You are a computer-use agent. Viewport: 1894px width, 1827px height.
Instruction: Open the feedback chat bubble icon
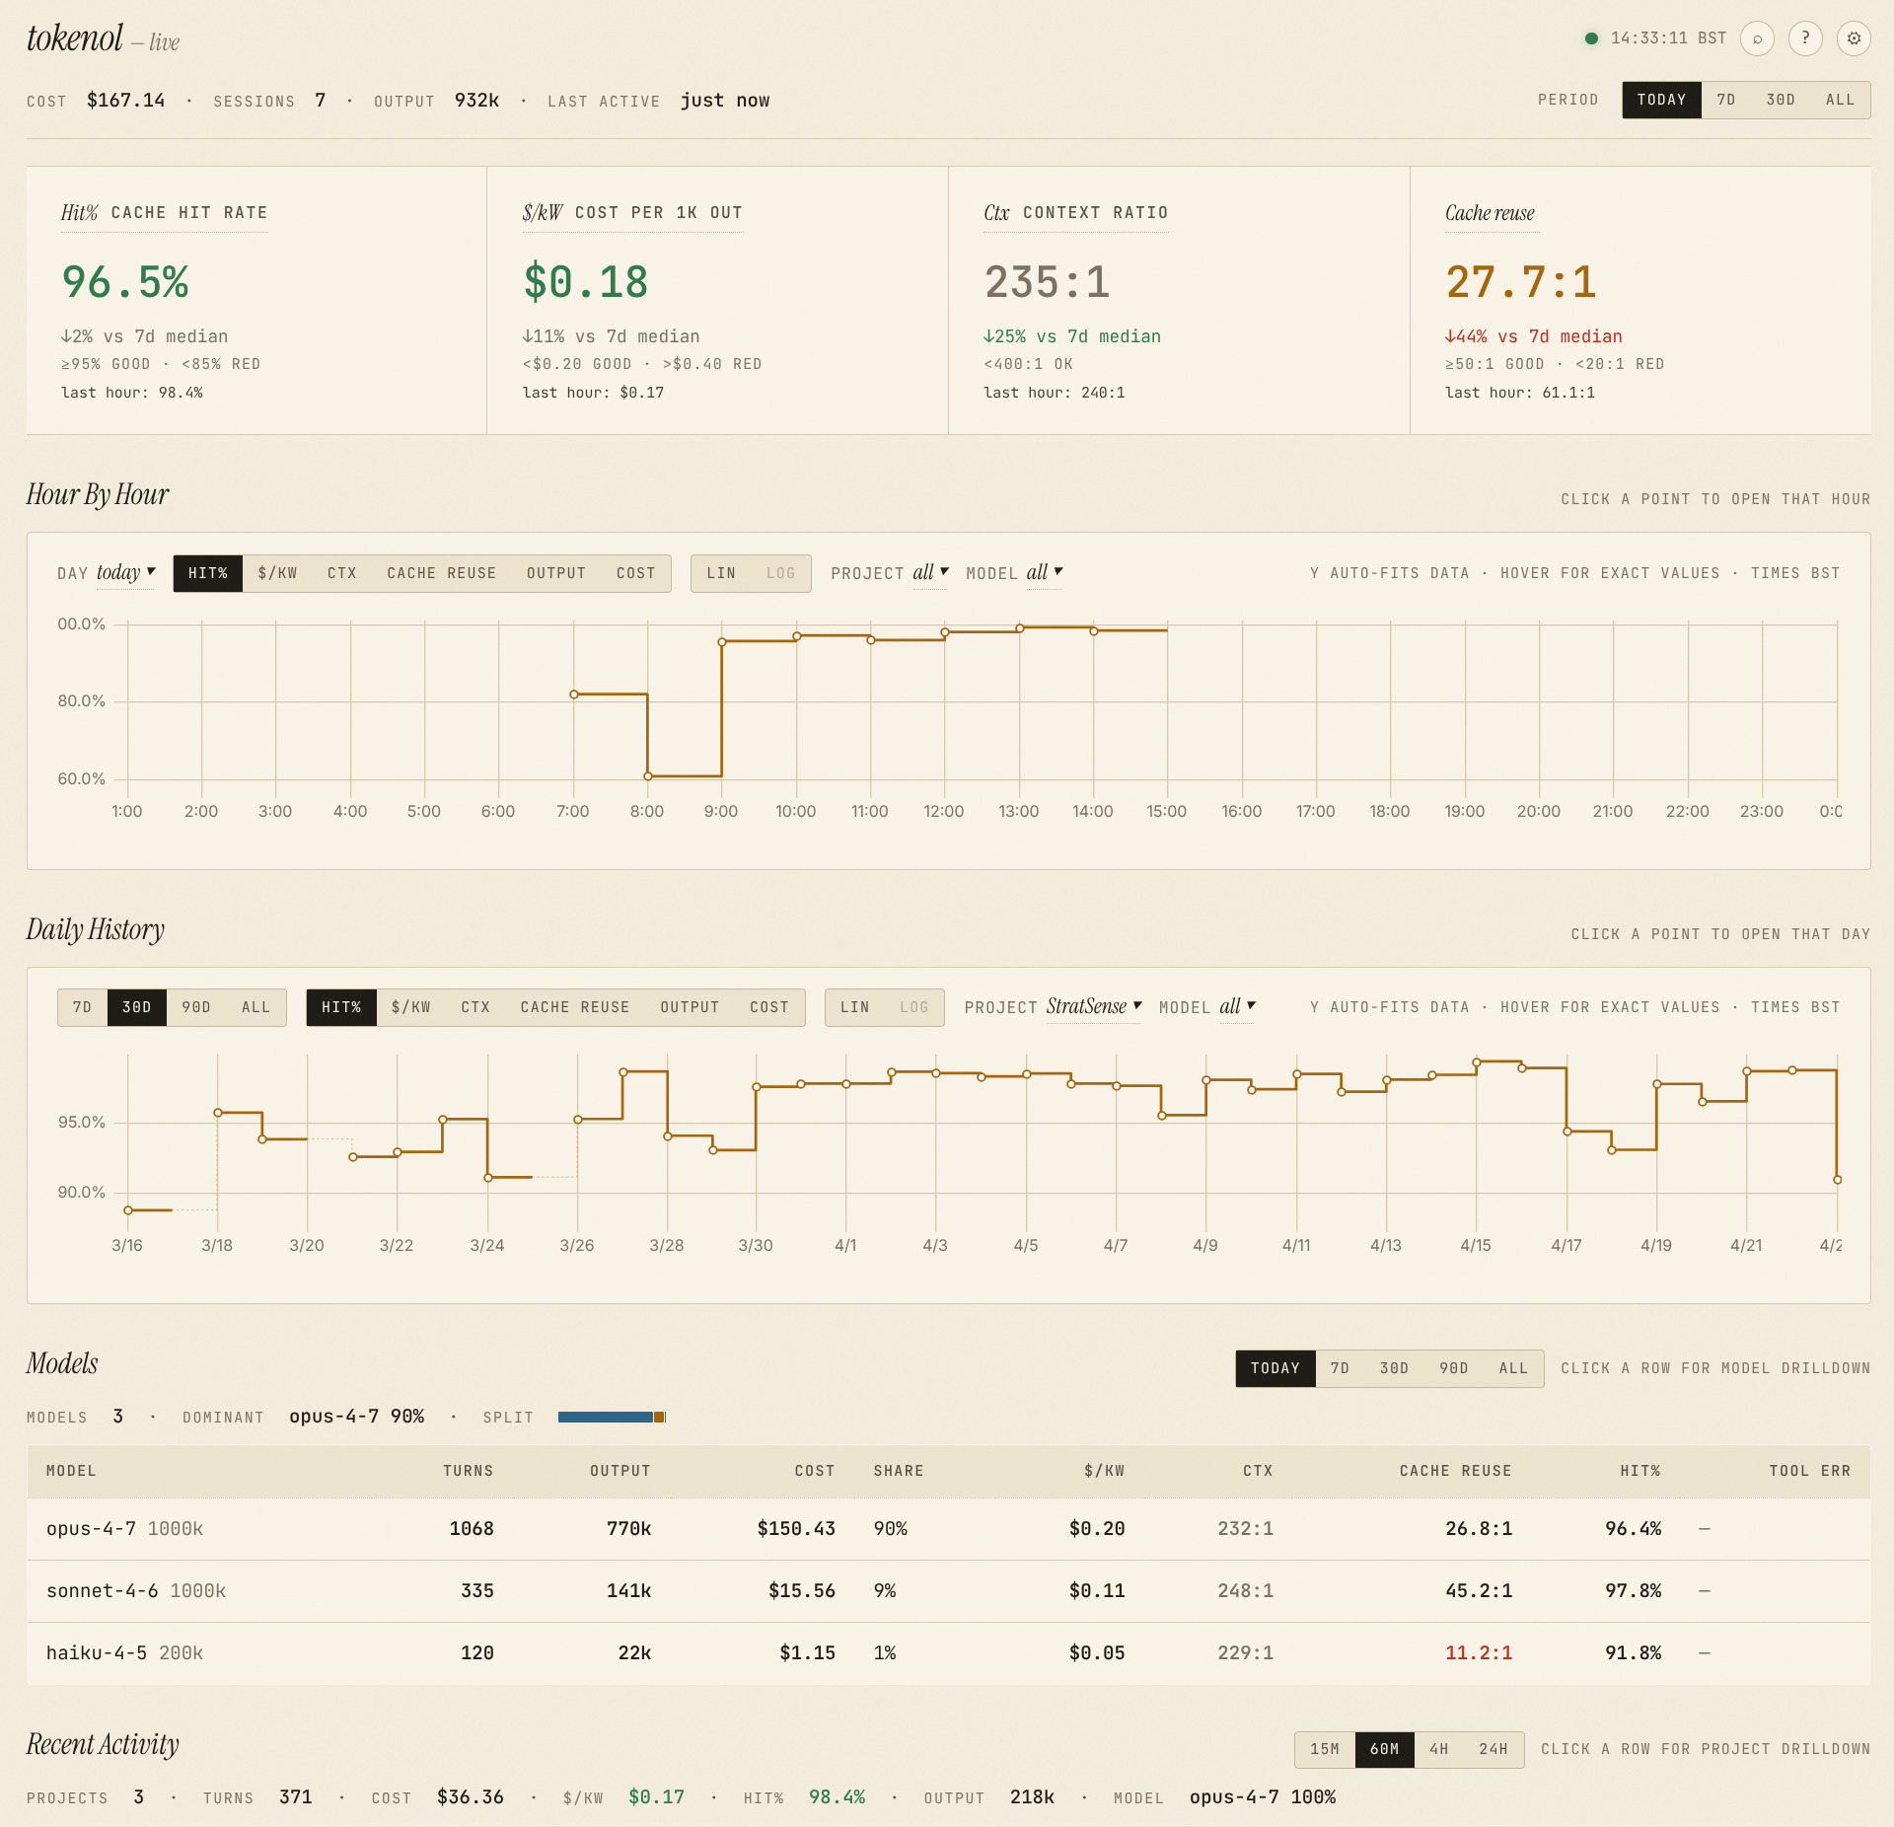coord(1758,38)
